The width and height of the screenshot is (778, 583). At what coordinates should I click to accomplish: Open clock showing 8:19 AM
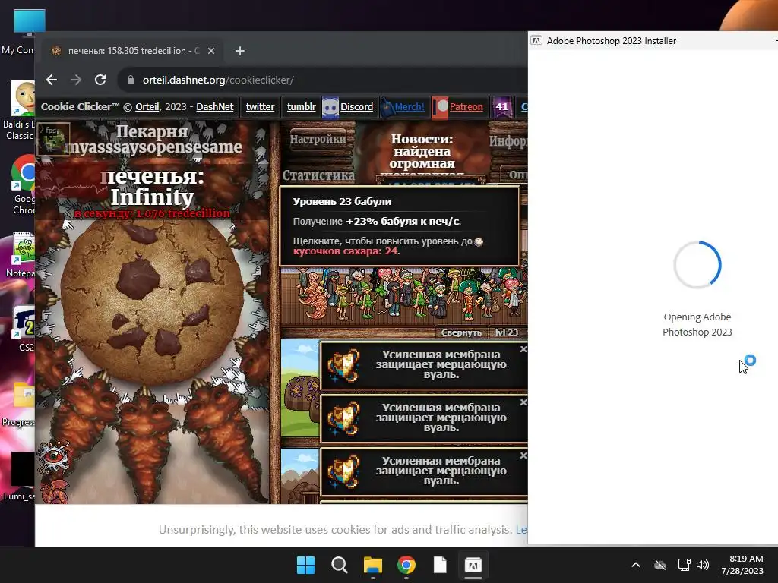coord(742,565)
